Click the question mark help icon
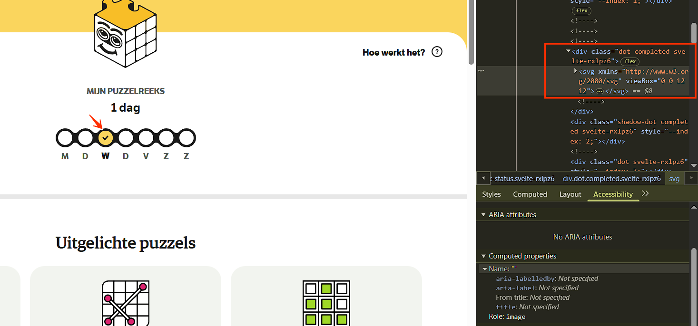 coord(437,52)
